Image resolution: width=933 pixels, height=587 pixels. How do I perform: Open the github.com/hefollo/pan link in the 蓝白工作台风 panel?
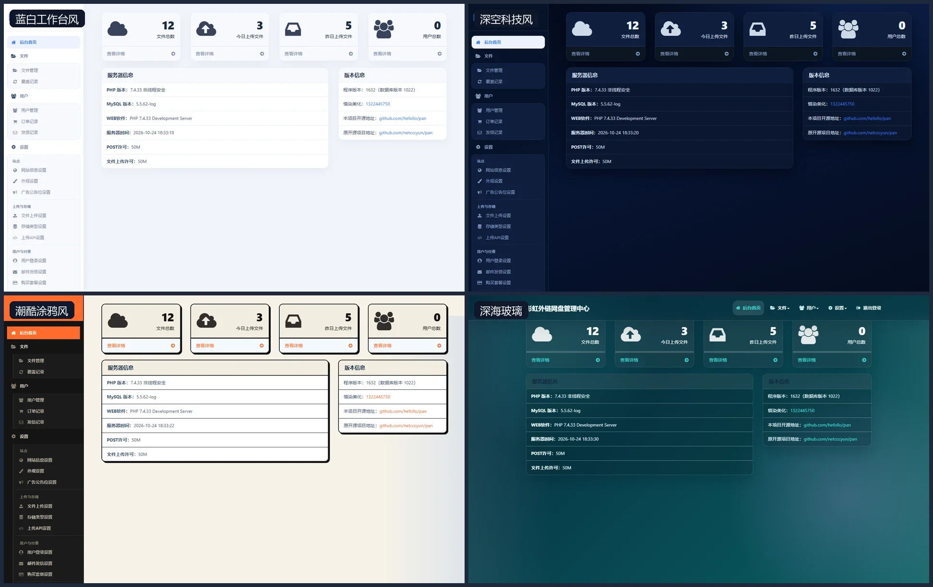click(x=403, y=118)
